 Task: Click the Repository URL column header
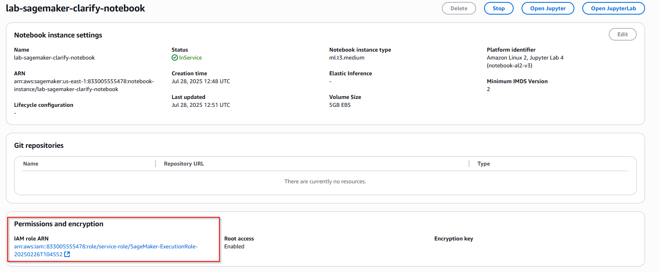click(184, 164)
